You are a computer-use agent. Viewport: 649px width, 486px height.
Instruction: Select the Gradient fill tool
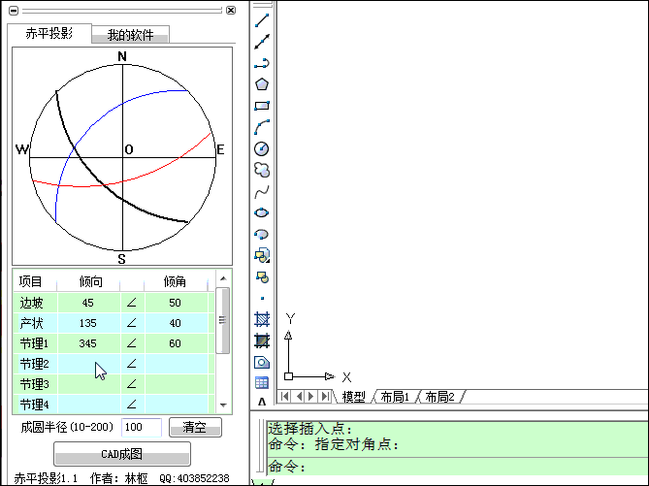point(262,340)
